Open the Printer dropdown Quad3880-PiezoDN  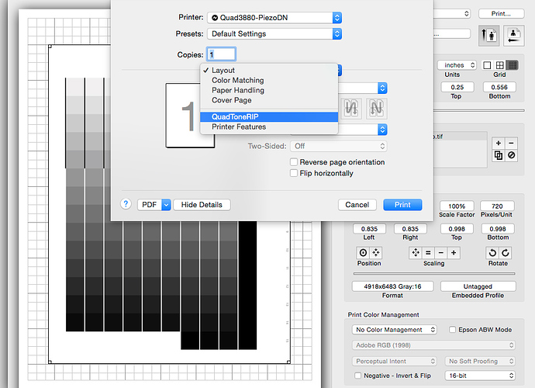coord(274,17)
